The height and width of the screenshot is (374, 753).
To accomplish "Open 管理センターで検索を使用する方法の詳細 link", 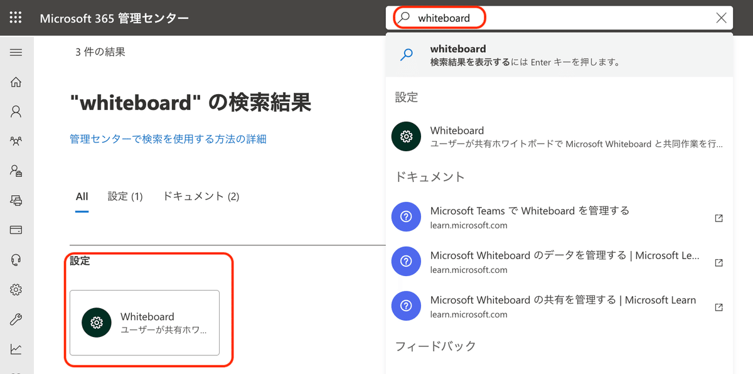I will (168, 139).
